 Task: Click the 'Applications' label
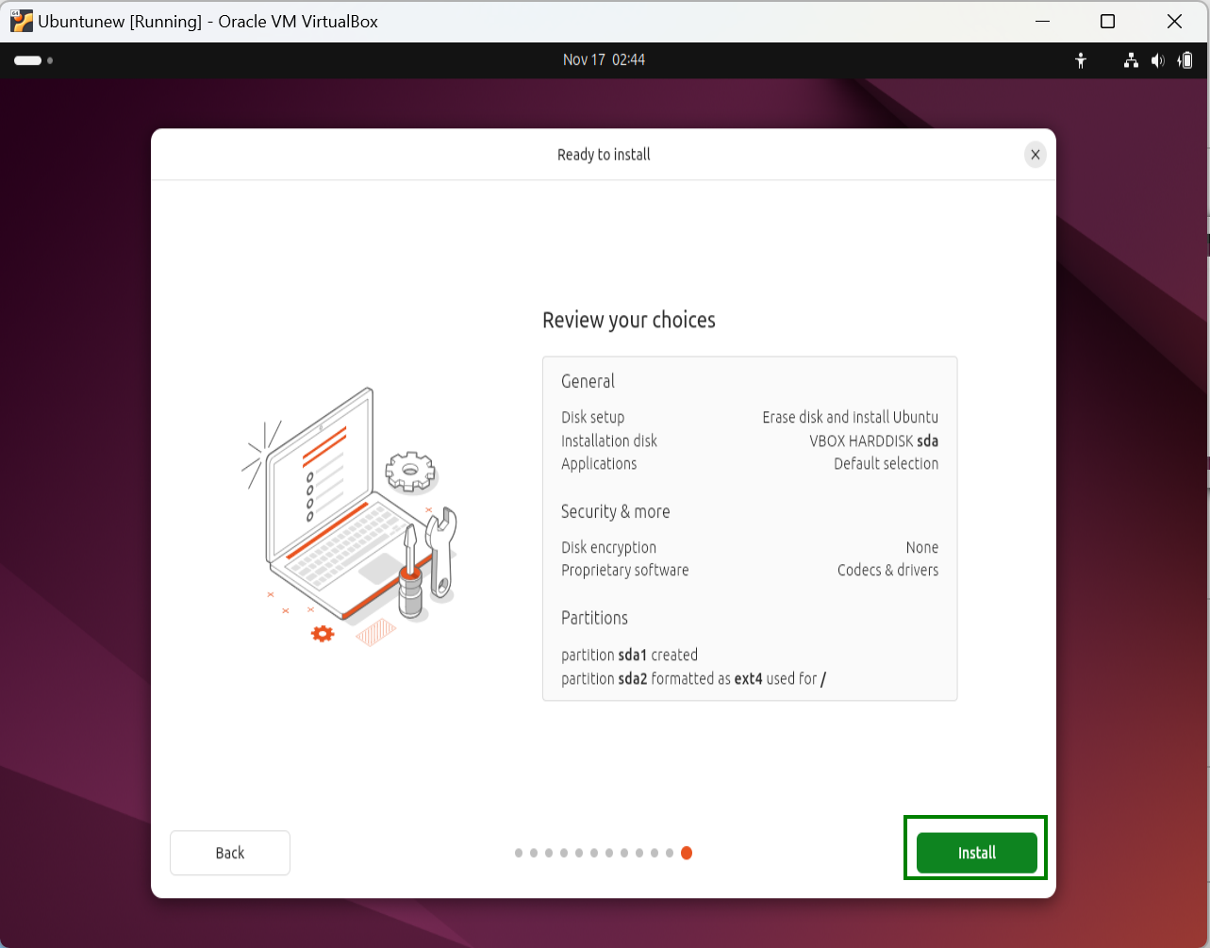point(599,463)
